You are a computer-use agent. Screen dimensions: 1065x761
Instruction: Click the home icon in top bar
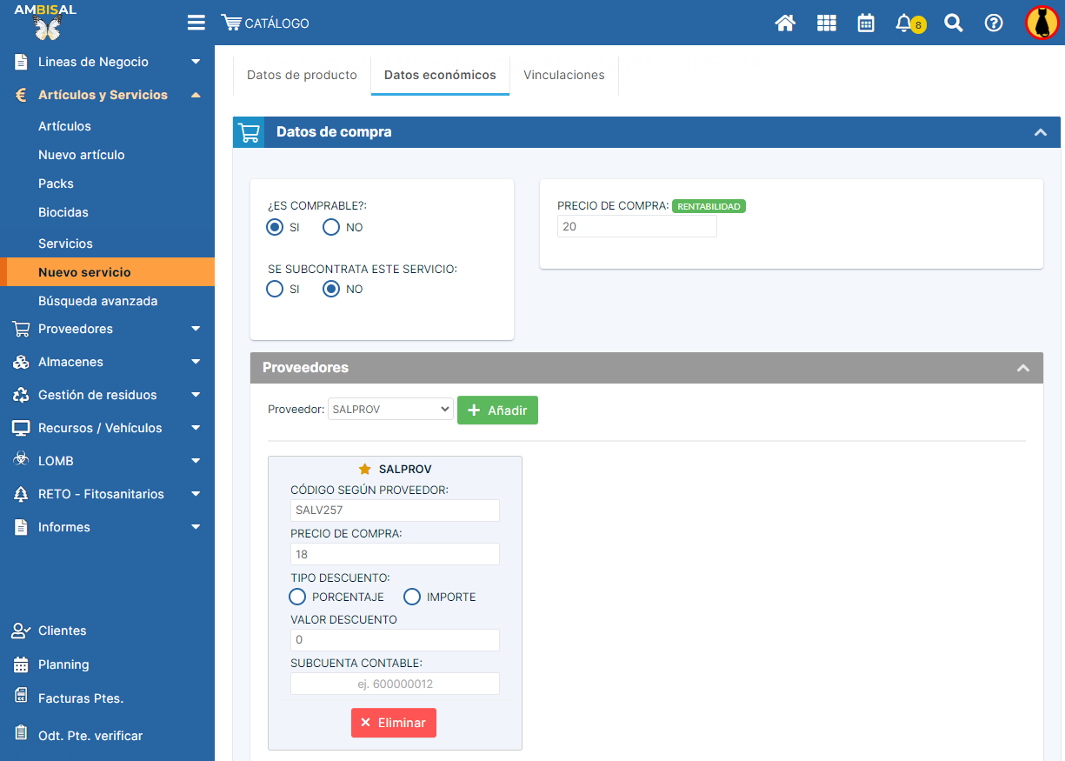(x=785, y=23)
